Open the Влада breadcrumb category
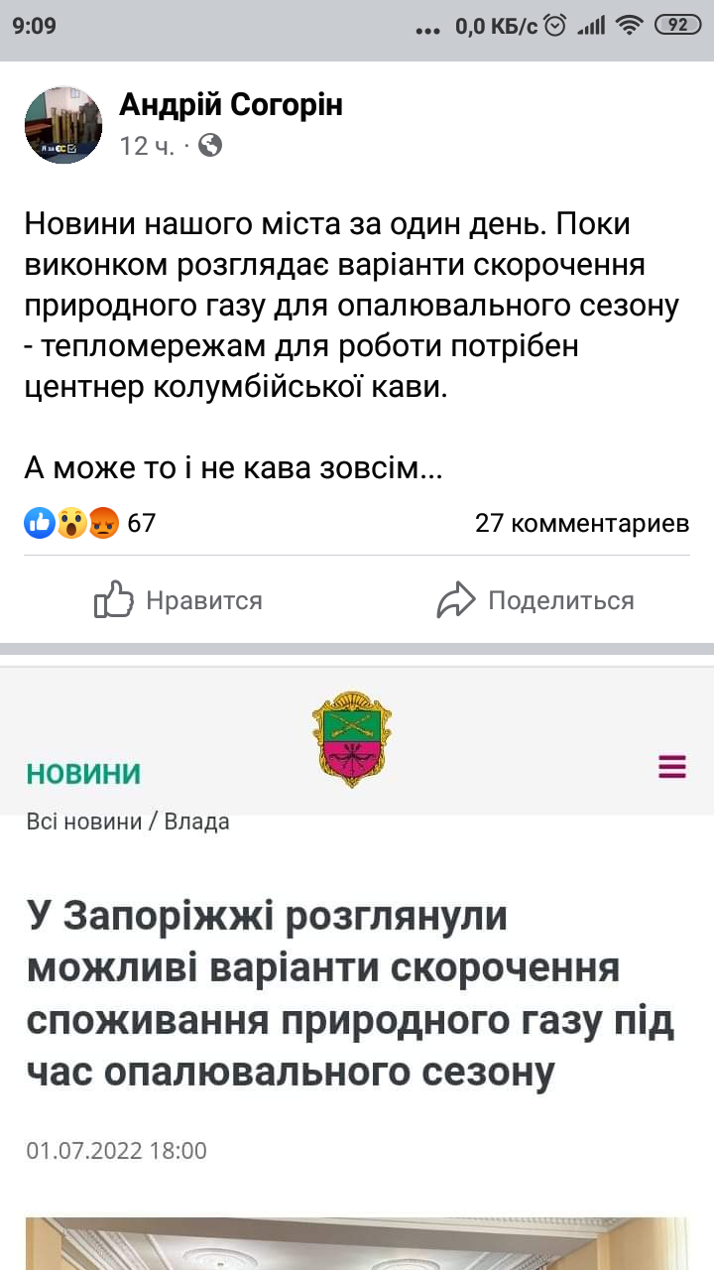714x1270 pixels. (x=196, y=822)
